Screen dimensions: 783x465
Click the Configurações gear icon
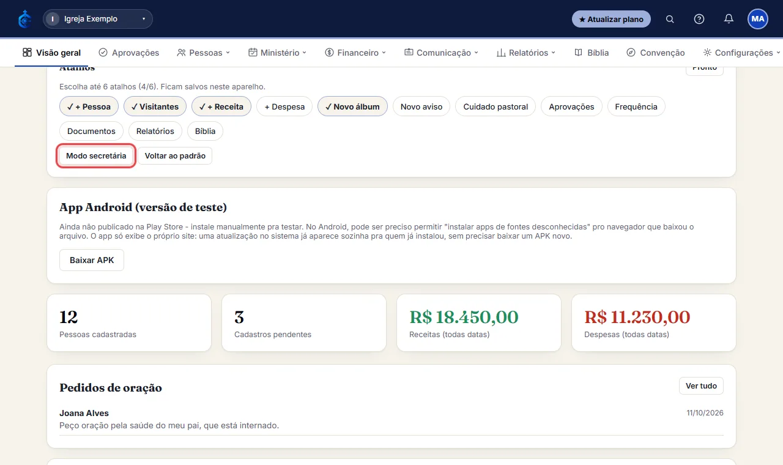(707, 53)
